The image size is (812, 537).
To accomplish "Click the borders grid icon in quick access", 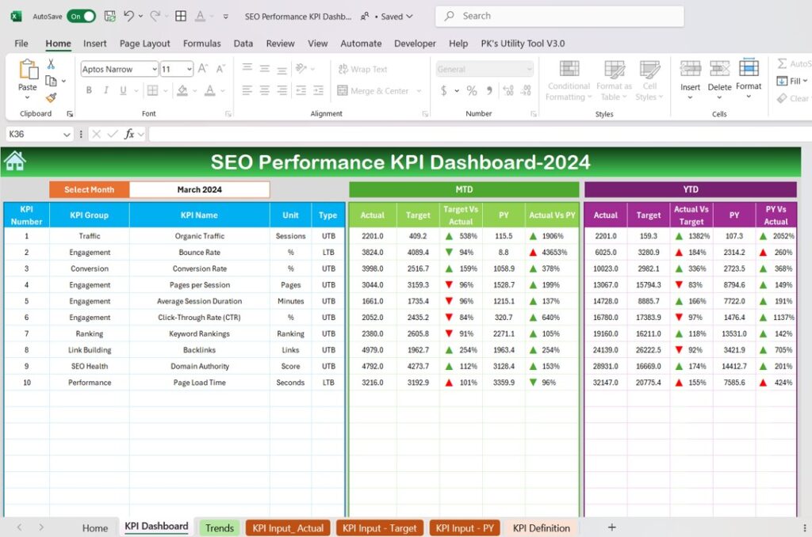I will (181, 16).
